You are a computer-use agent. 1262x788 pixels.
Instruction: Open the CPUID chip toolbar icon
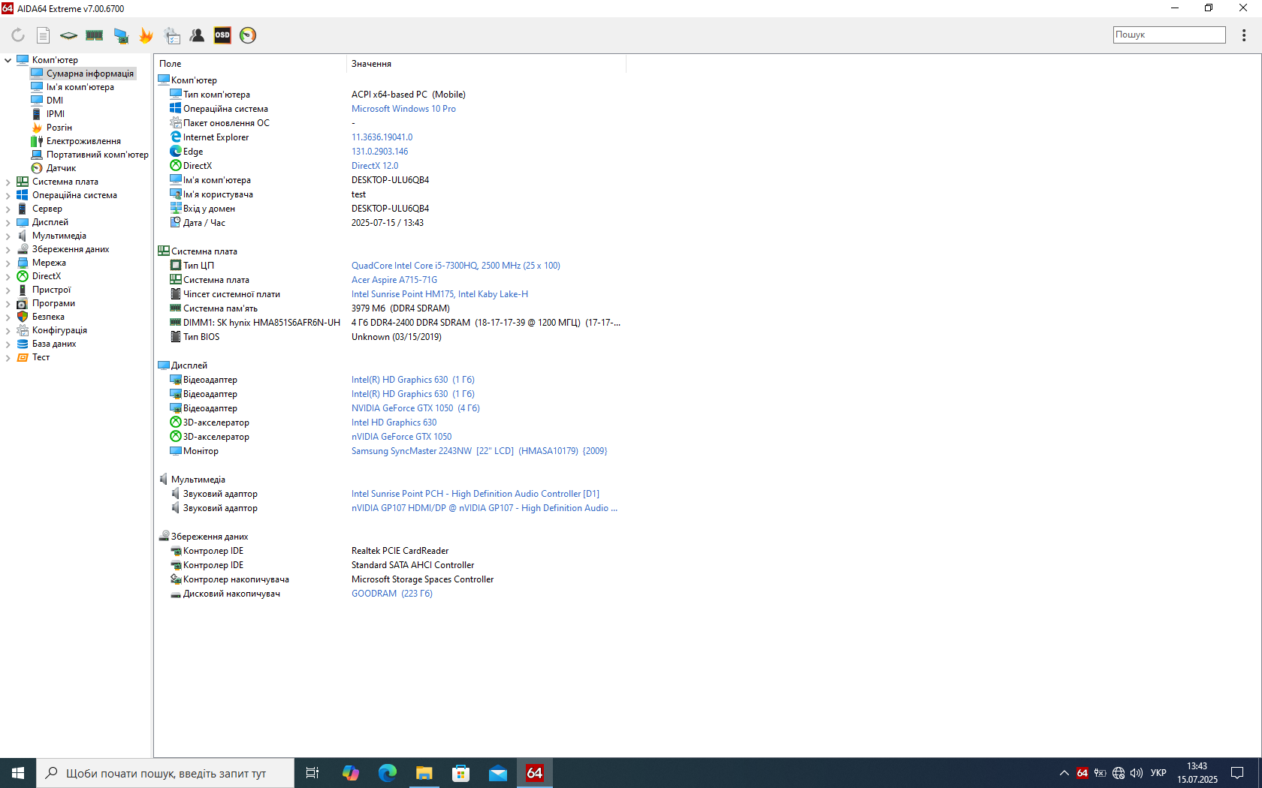(68, 35)
